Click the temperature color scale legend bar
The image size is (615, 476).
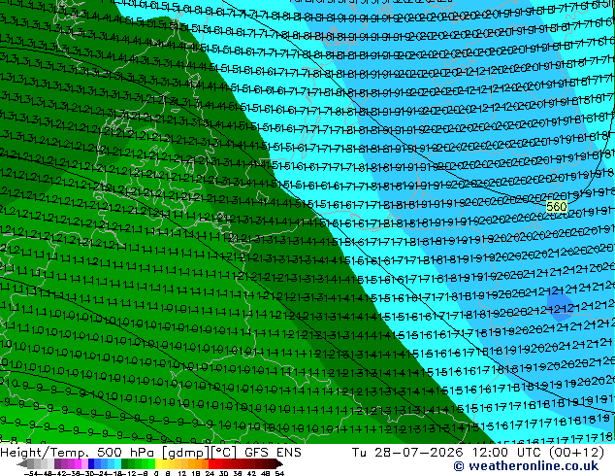coord(149,464)
